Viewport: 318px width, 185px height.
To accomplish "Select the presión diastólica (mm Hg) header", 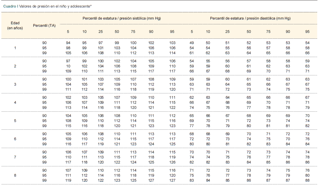I will click(x=250, y=18).
